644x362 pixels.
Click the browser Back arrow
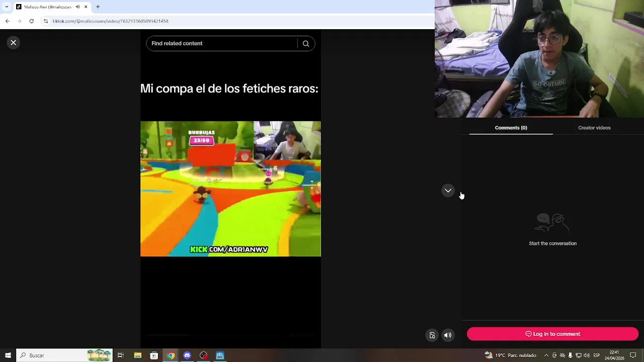7,21
